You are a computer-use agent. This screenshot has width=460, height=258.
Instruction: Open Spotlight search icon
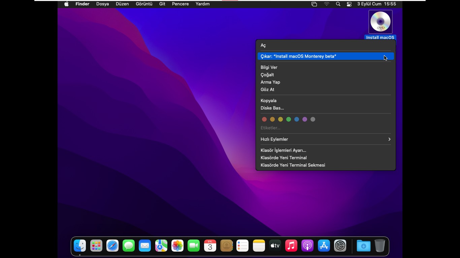pyautogui.click(x=338, y=4)
